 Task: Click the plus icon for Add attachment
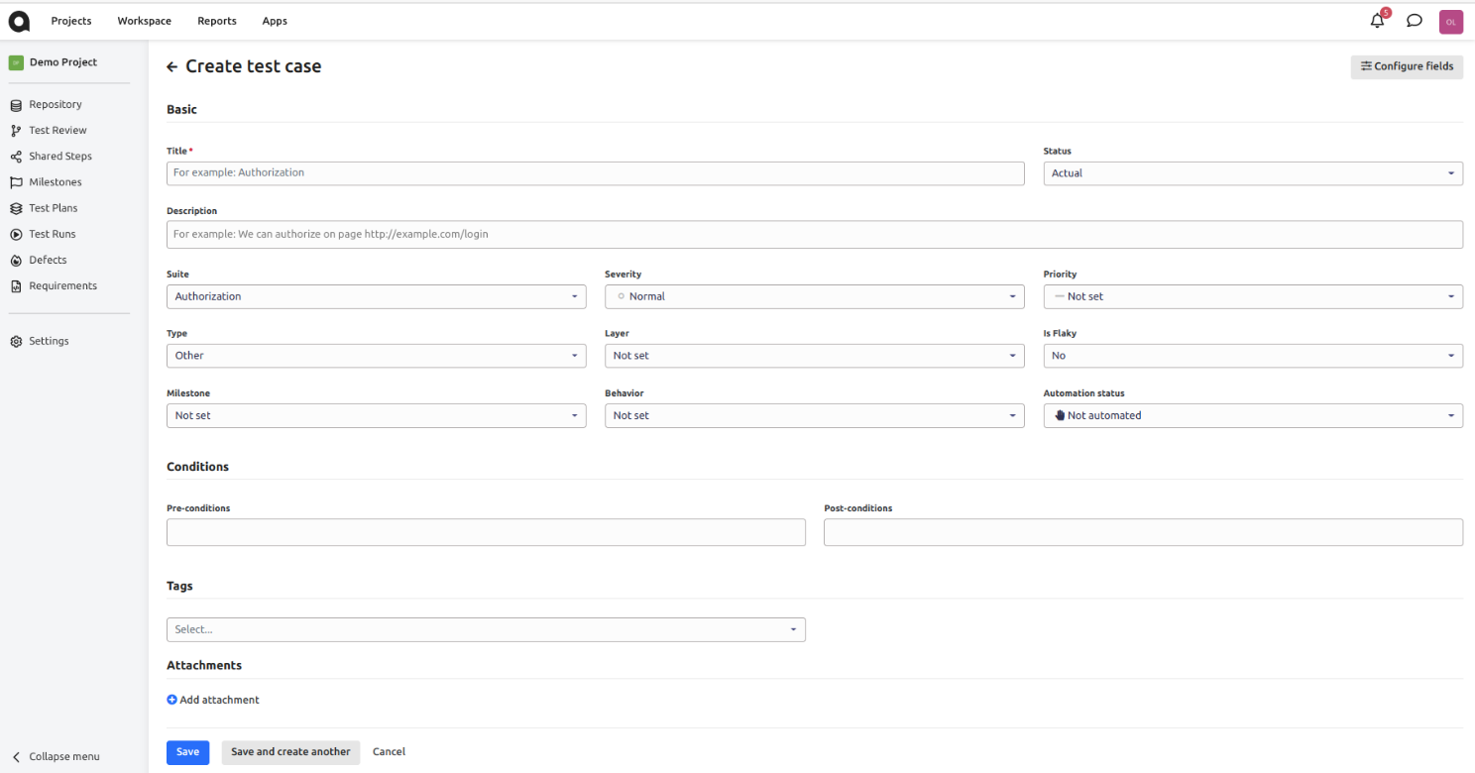(x=171, y=700)
